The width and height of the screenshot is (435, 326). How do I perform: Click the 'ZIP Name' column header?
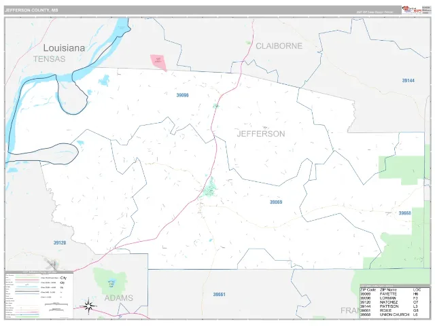click(x=388, y=290)
